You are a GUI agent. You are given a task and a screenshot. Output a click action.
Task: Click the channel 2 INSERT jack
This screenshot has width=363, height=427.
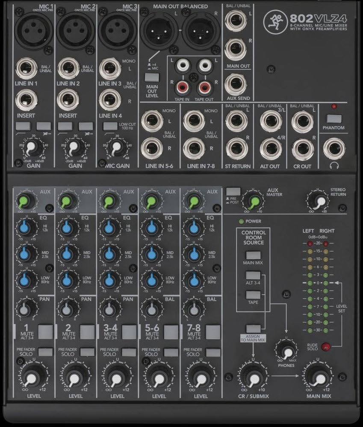(x=68, y=99)
